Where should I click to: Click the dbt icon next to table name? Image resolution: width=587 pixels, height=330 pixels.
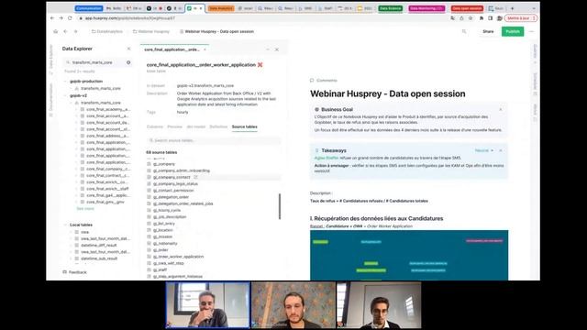point(260,65)
